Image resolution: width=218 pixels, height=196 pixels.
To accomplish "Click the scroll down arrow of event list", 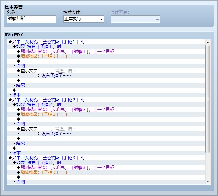I will pyautogui.click(x=208, y=182).
